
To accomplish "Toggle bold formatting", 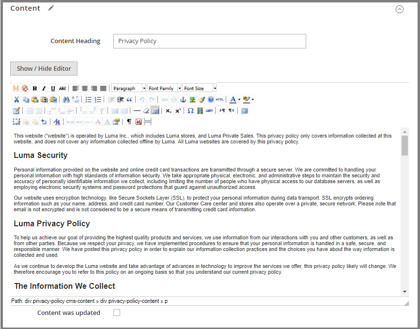I will [34, 88].
